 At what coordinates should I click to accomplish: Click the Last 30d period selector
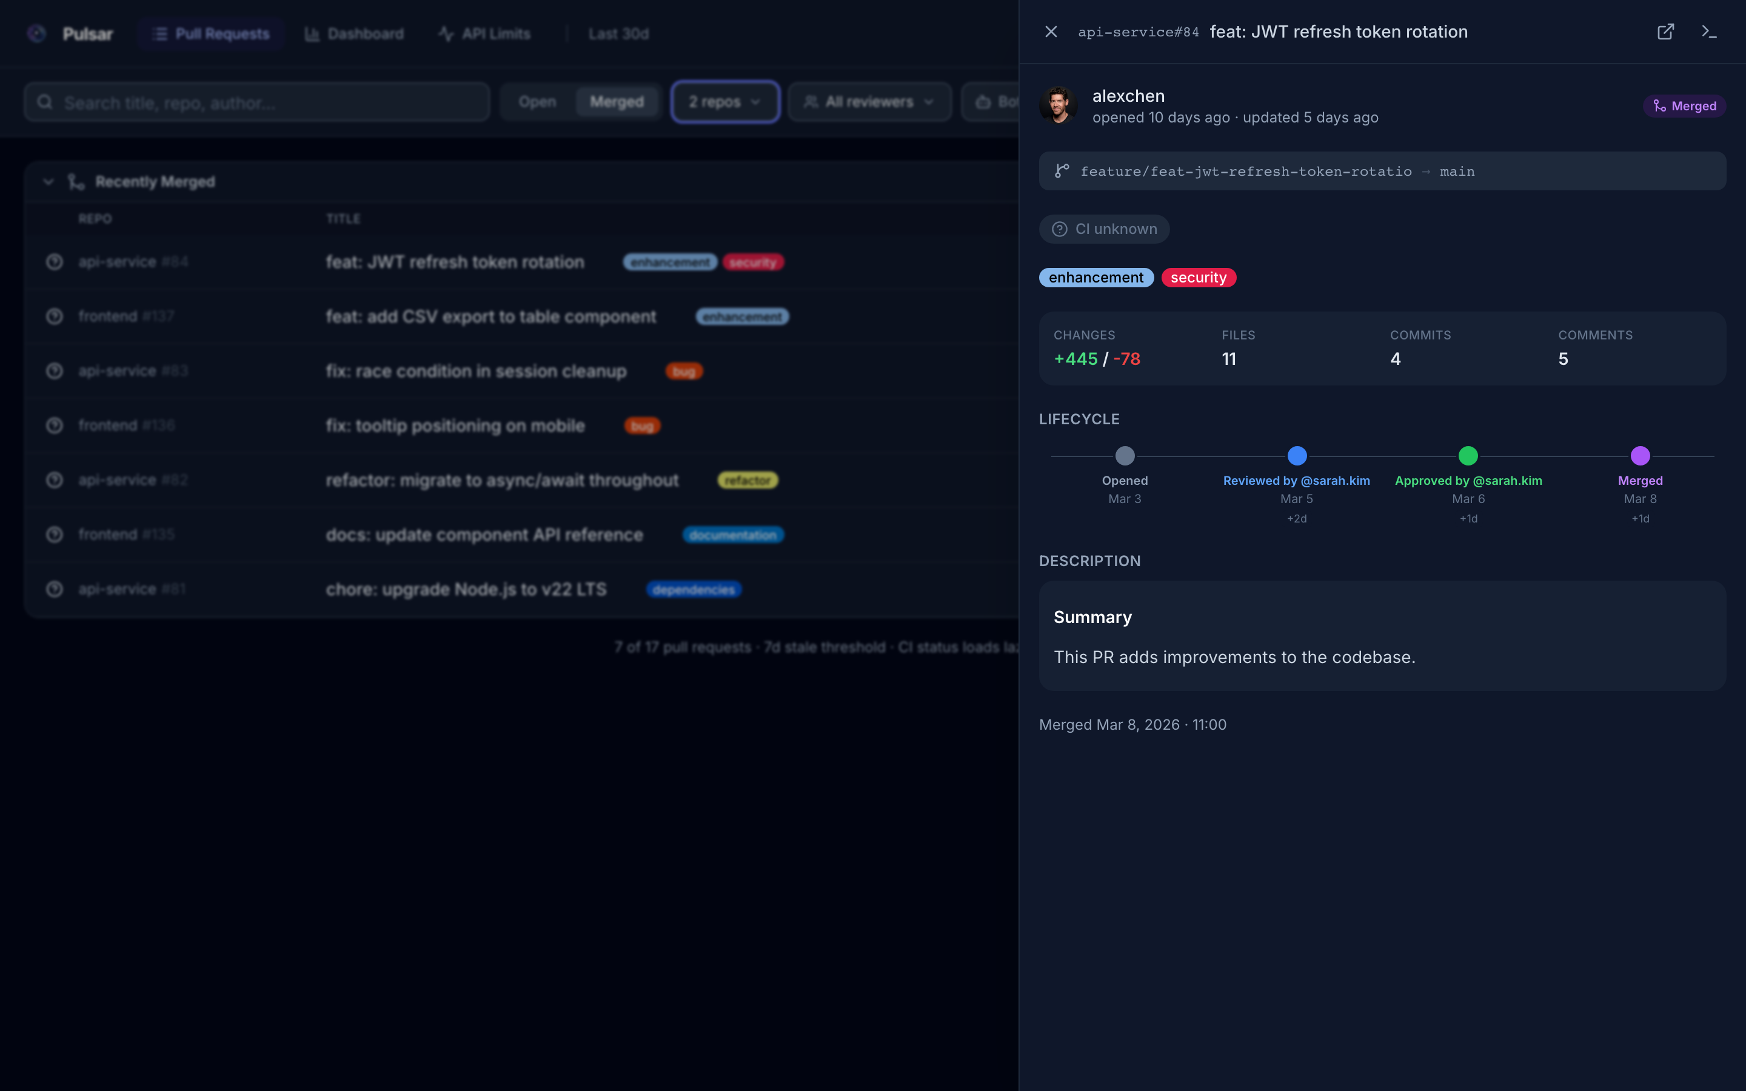coord(618,33)
